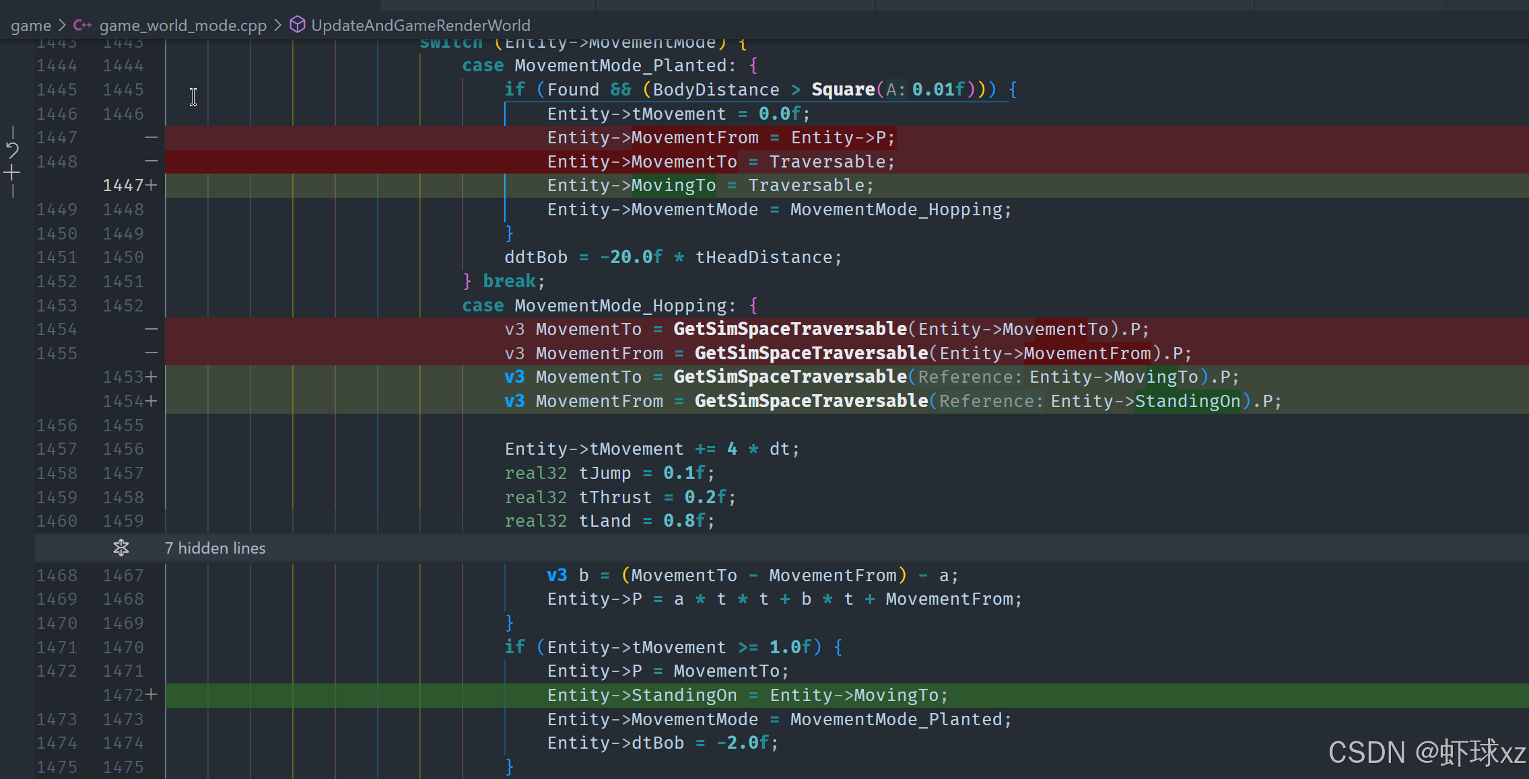Click minus marker on removed line 1455

pos(151,353)
